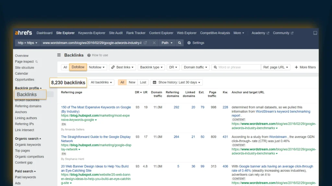This screenshot has width=332, height=186.
Task: Click the Word or phrase search field
Action: pyautogui.click(x=236, y=67)
